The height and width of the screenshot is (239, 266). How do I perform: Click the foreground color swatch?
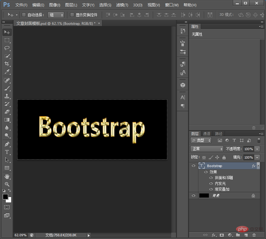[x=5, y=197]
